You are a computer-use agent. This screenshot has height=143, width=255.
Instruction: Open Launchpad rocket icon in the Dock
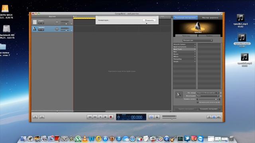pos(30,139)
